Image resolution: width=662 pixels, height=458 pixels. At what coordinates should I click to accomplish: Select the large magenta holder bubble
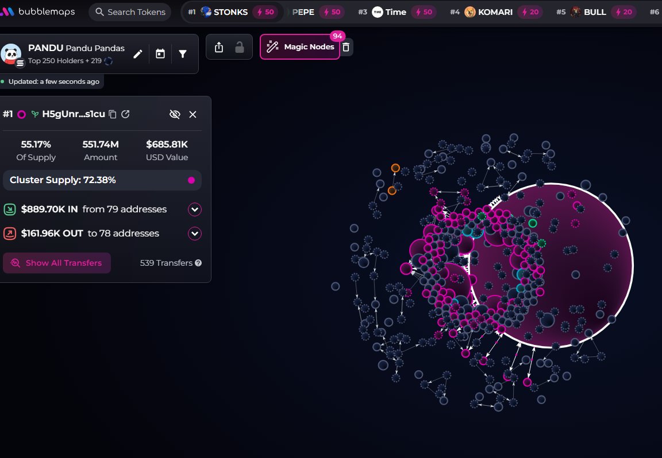551,266
